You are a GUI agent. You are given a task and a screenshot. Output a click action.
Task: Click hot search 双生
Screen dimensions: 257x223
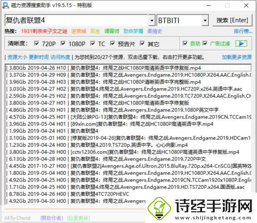[95, 31]
